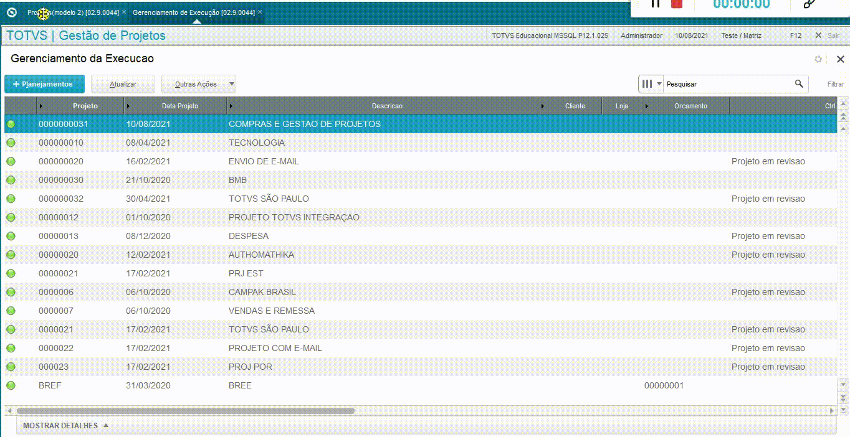Open the Descricao column header arrow
The width and height of the screenshot is (850, 437).
[231, 106]
